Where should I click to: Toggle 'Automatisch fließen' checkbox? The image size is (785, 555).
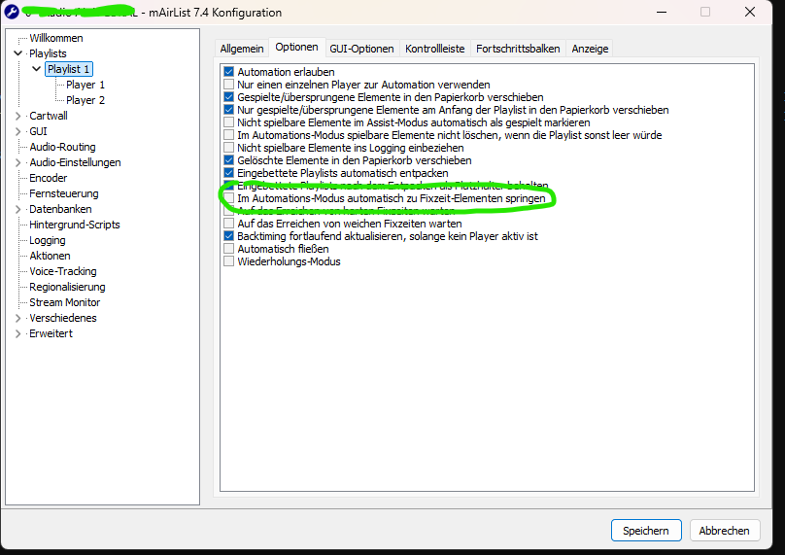(229, 249)
